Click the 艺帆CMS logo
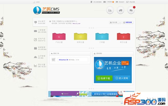 [47, 10]
